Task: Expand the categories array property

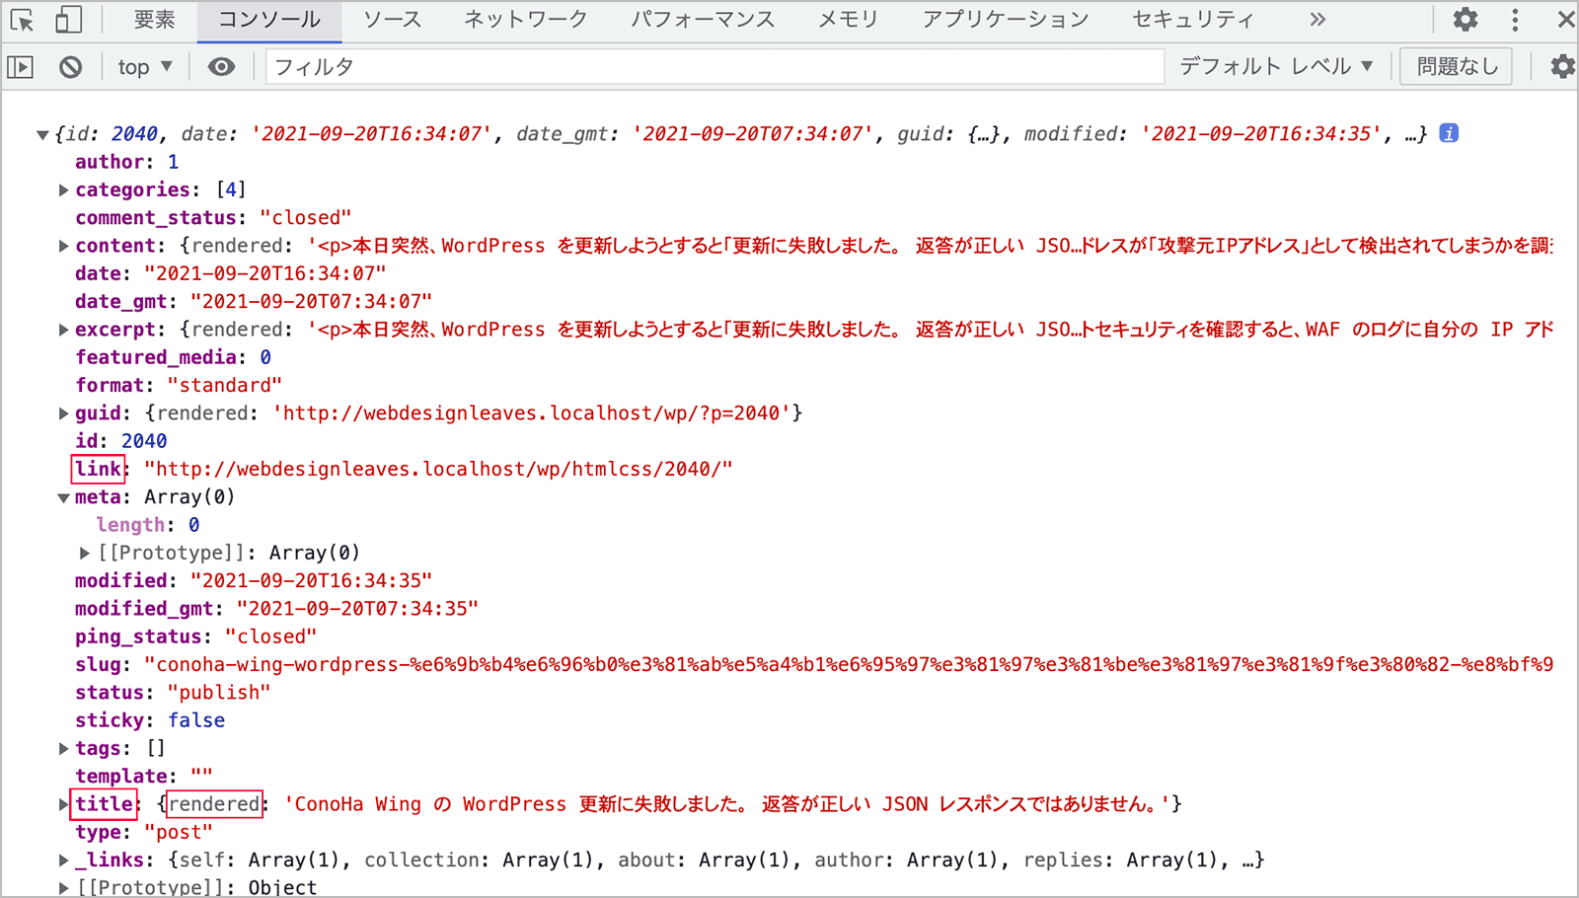Action: pyautogui.click(x=63, y=189)
